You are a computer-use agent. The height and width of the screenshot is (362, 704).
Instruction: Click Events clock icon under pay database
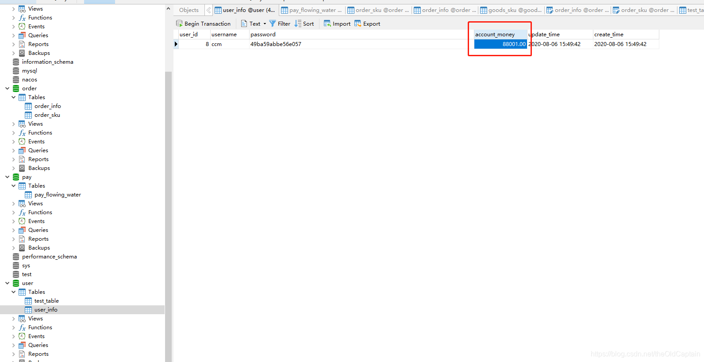22,221
